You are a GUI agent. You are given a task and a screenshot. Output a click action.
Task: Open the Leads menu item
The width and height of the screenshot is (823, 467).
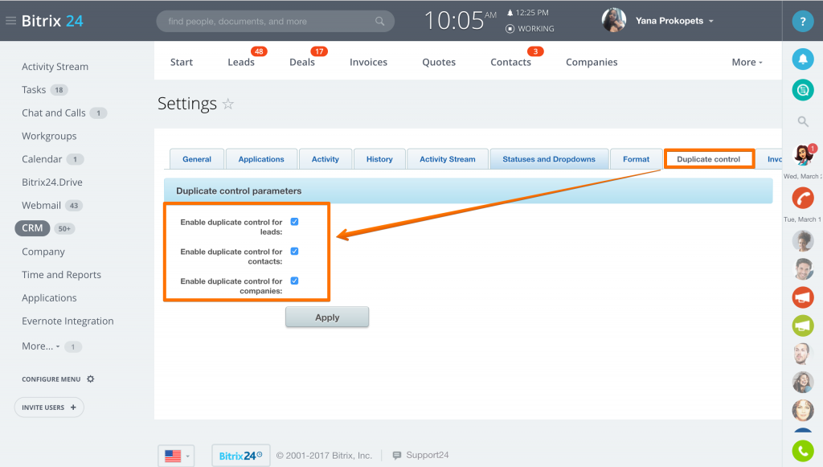(241, 62)
